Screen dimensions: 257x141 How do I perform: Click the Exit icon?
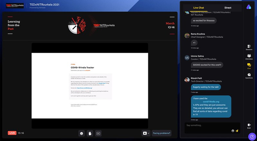(x=249, y=126)
